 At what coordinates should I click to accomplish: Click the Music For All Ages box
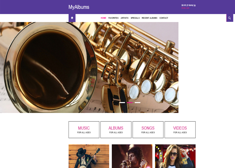click(84, 130)
